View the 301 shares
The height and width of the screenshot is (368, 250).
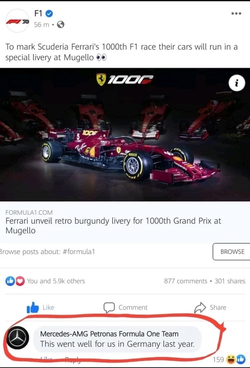(230, 281)
